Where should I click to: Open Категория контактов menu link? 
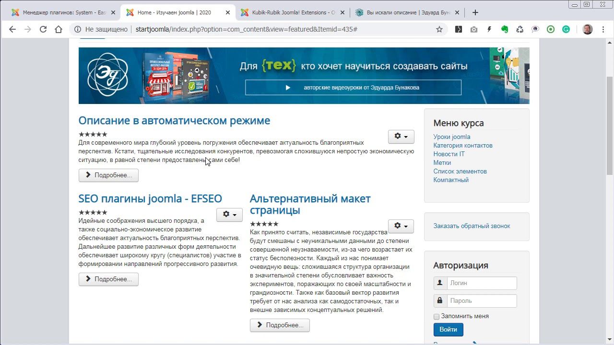(463, 146)
